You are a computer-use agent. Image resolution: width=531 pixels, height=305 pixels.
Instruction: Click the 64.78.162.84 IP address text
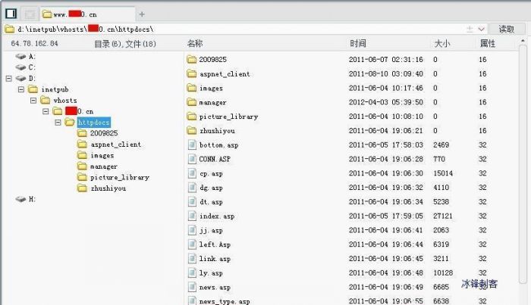[35, 43]
